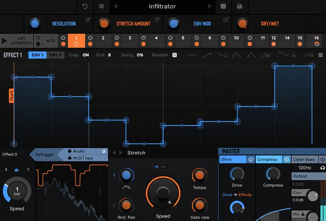This screenshot has width=326, height=221.
Task: Toggle power button left of slot 3
Action: coord(117,38)
